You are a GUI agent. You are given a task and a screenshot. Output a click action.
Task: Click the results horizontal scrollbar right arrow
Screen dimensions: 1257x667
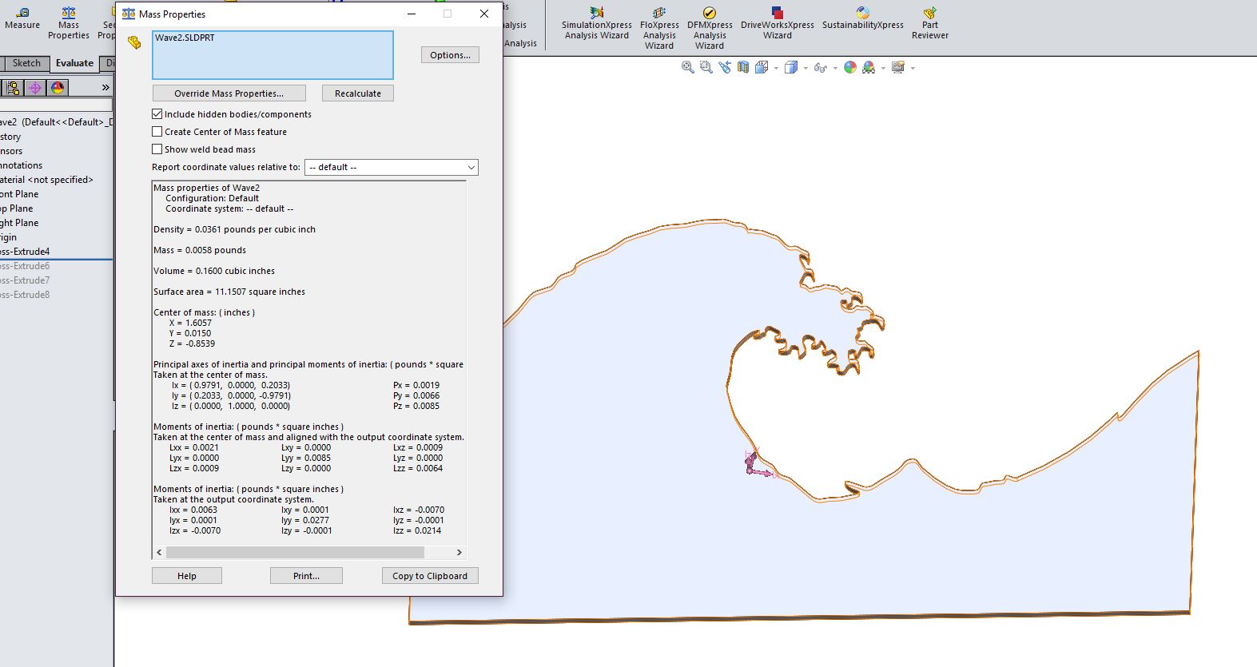pyautogui.click(x=459, y=552)
